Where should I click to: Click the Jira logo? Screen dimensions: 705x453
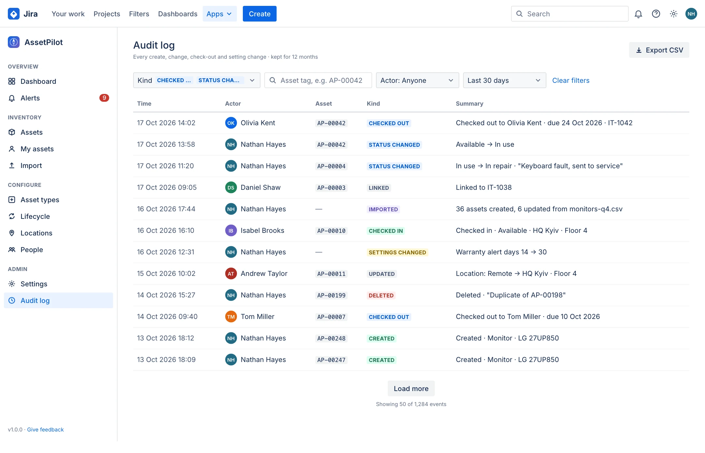pyautogui.click(x=23, y=14)
